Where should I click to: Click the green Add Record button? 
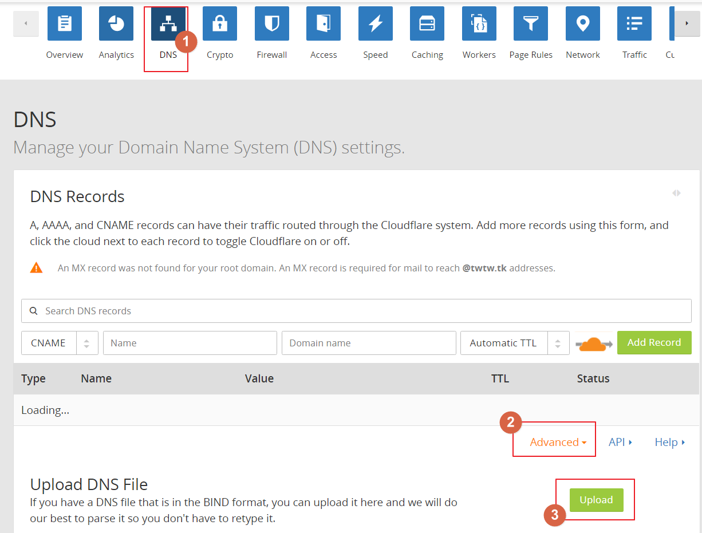click(x=654, y=342)
